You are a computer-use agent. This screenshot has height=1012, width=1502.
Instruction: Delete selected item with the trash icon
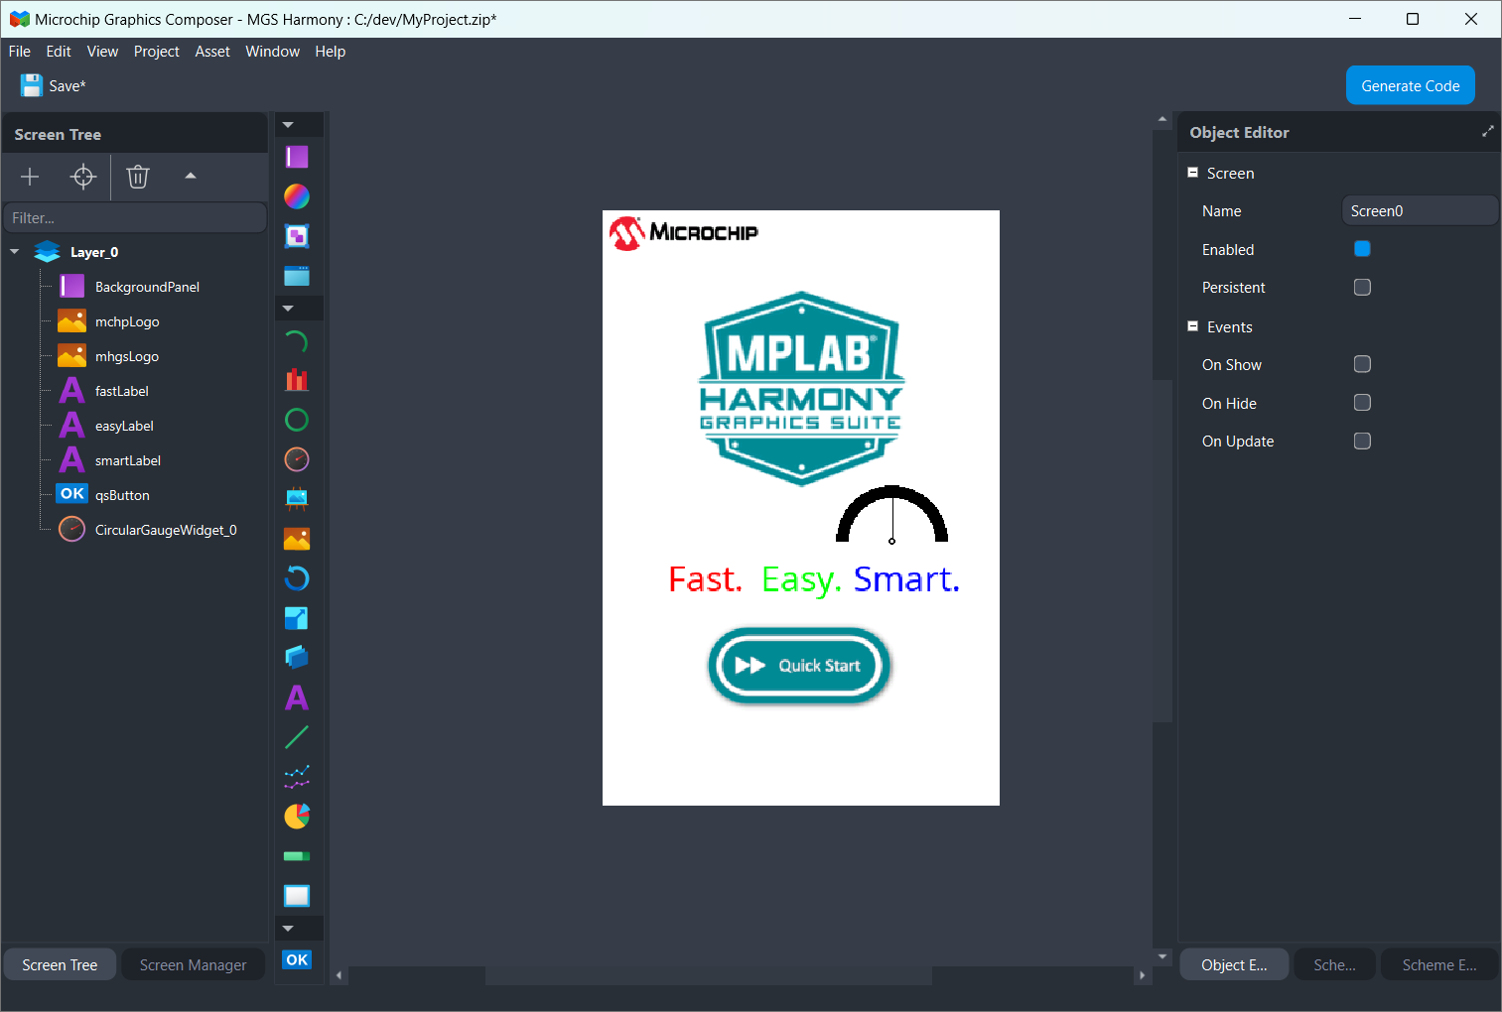pos(138,177)
